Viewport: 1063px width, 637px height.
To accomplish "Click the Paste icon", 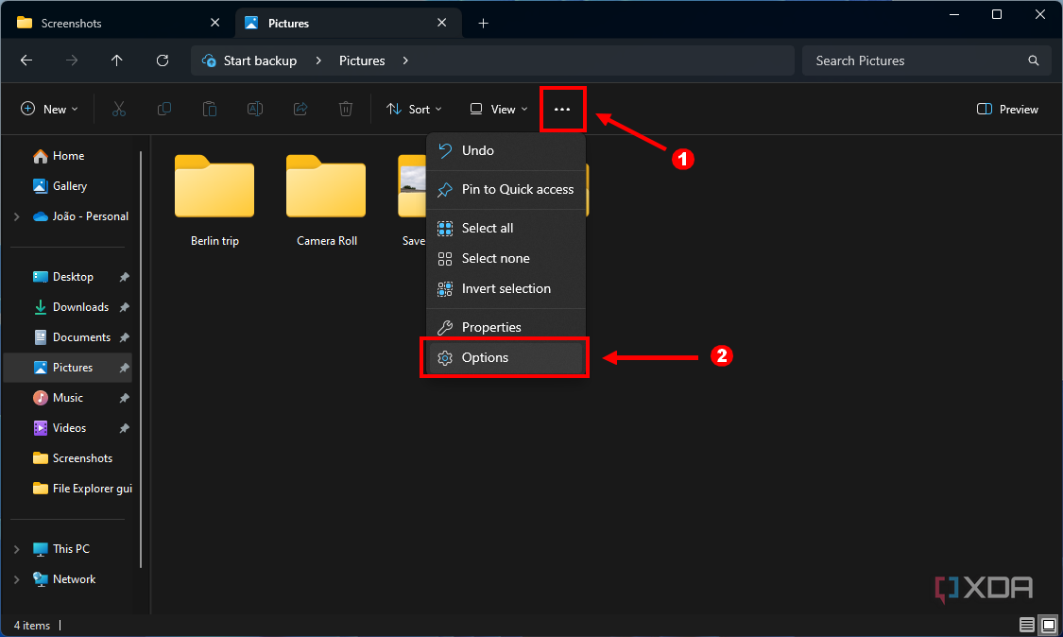I will point(209,109).
